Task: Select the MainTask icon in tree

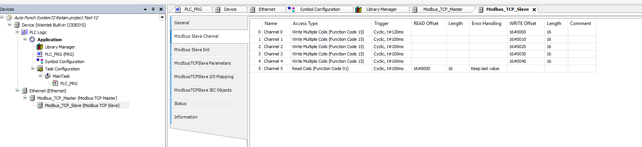Action: [x=48, y=76]
